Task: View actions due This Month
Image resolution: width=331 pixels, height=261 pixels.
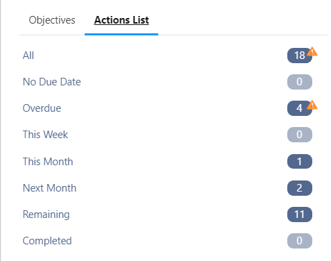Action: (x=48, y=162)
